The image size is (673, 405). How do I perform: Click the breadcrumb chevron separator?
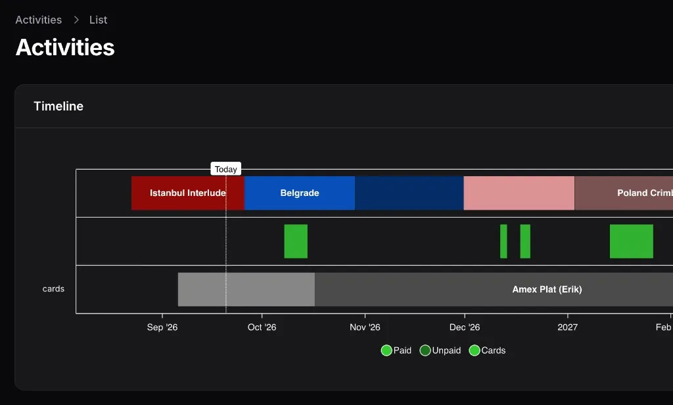(x=76, y=20)
